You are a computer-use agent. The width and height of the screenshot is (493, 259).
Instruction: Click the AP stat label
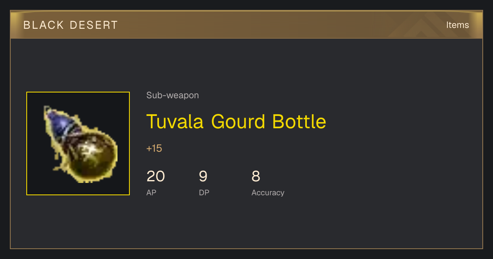click(151, 193)
